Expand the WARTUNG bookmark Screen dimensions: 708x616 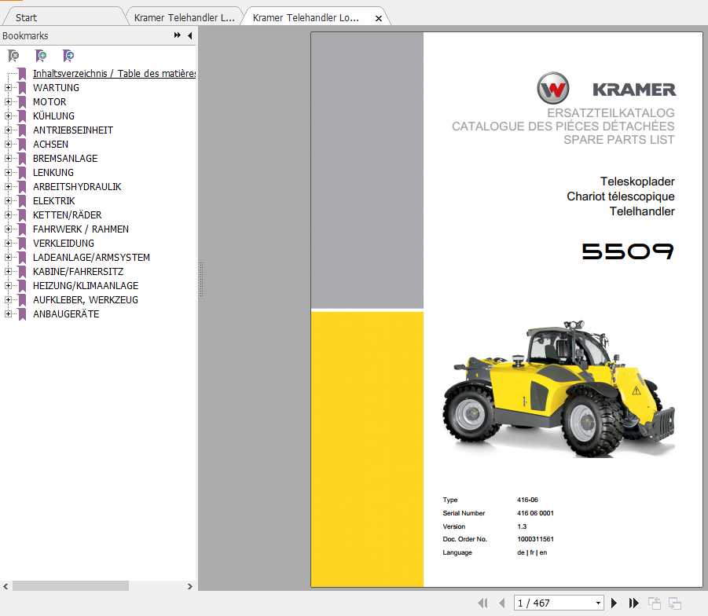pos(8,88)
